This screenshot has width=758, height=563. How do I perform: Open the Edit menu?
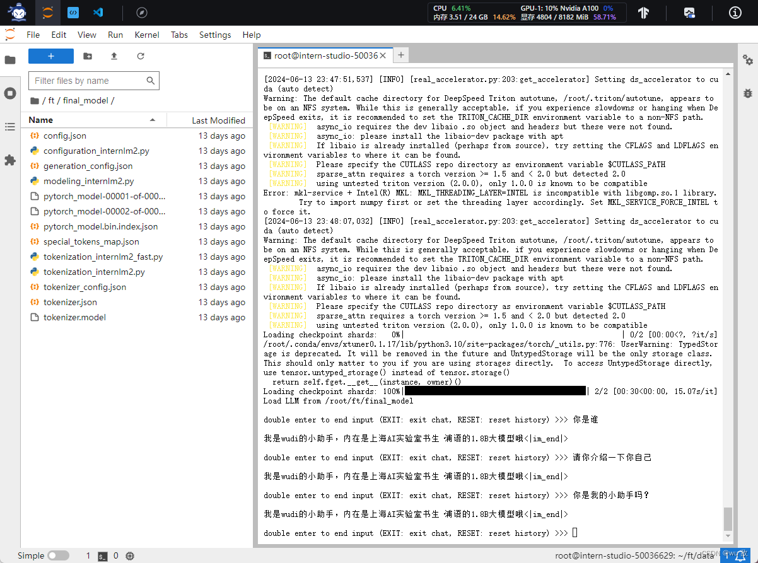(x=59, y=35)
